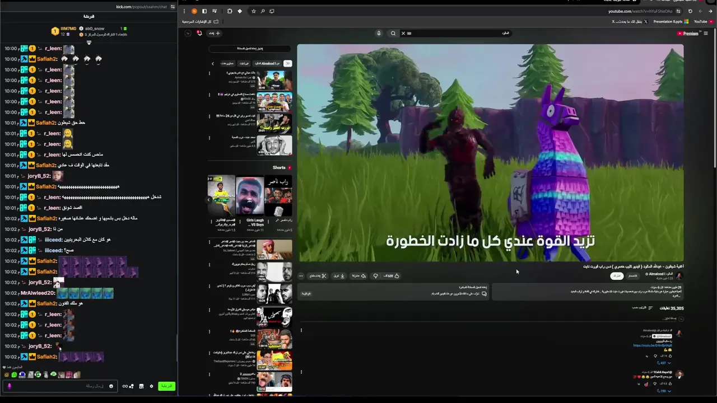
Task: Open the browser extensions puzzle icon
Action: (x=230, y=11)
